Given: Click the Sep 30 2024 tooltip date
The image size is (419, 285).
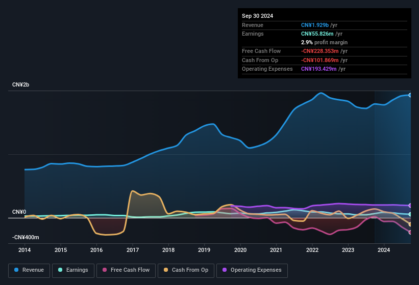Looking at the screenshot, I should (257, 16).
